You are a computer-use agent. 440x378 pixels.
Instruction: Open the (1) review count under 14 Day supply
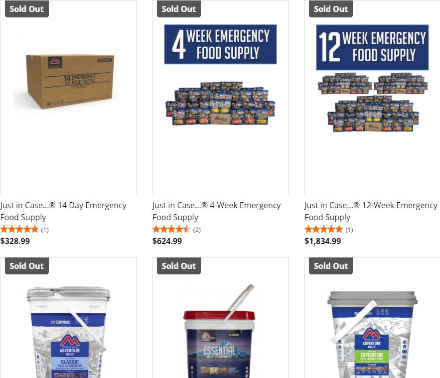point(45,230)
